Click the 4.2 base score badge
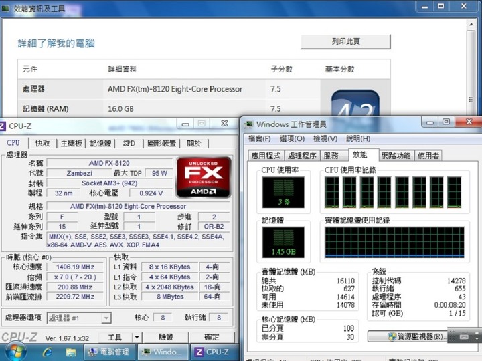This screenshot has height=361, width=482. [355, 104]
